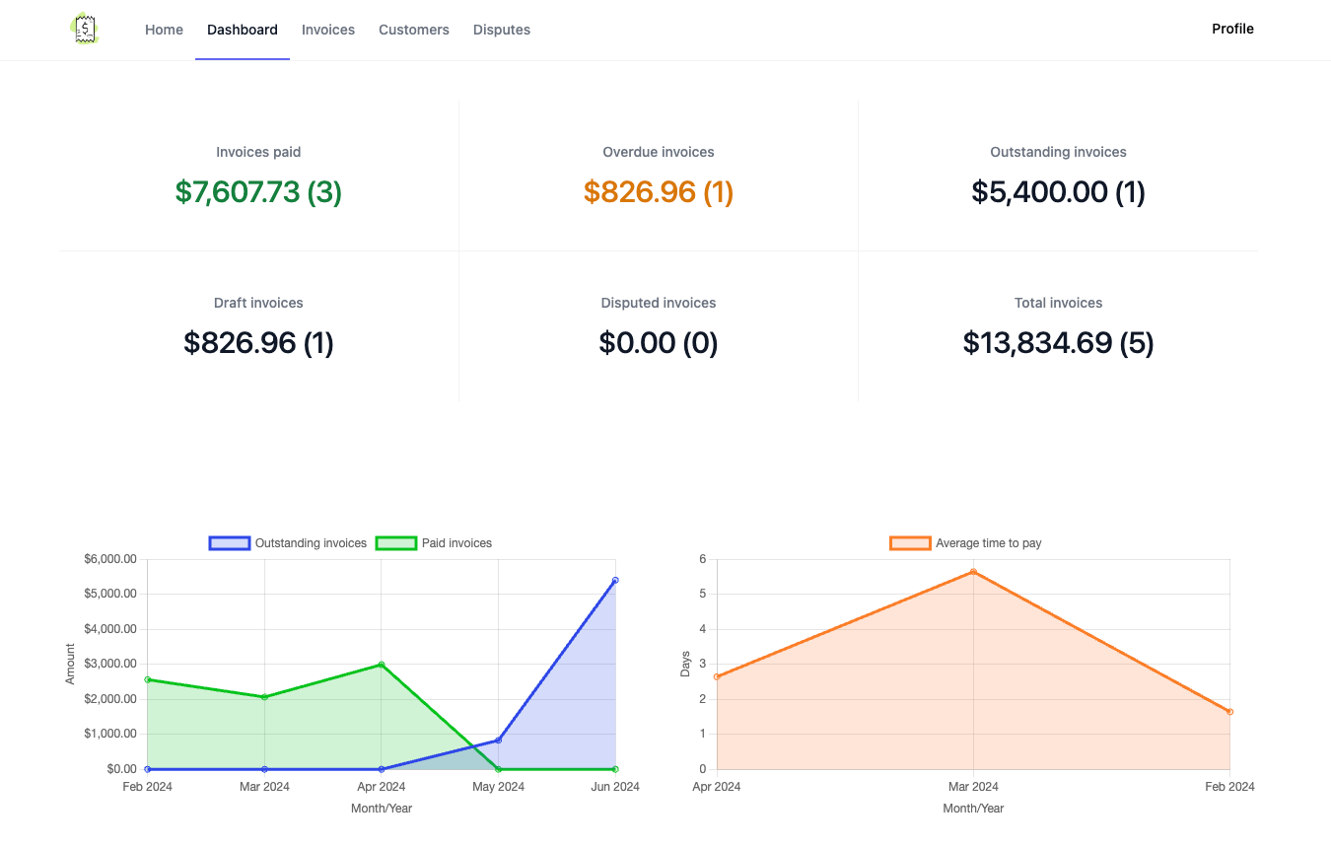Click the Draft invoices stat card
Image resolution: width=1331 pixels, height=847 pixels.
[x=258, y=326]
